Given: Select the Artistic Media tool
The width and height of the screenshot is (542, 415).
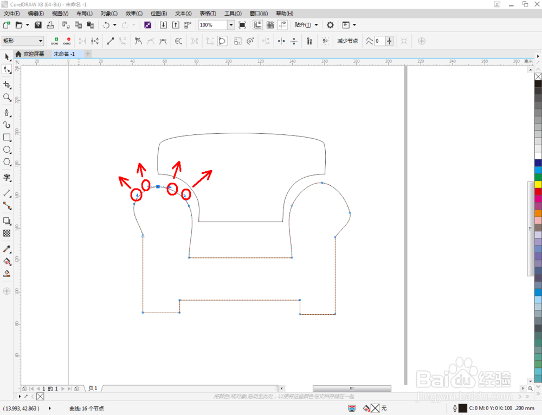Looking at the screenshot, I should (x=7, y=125).
